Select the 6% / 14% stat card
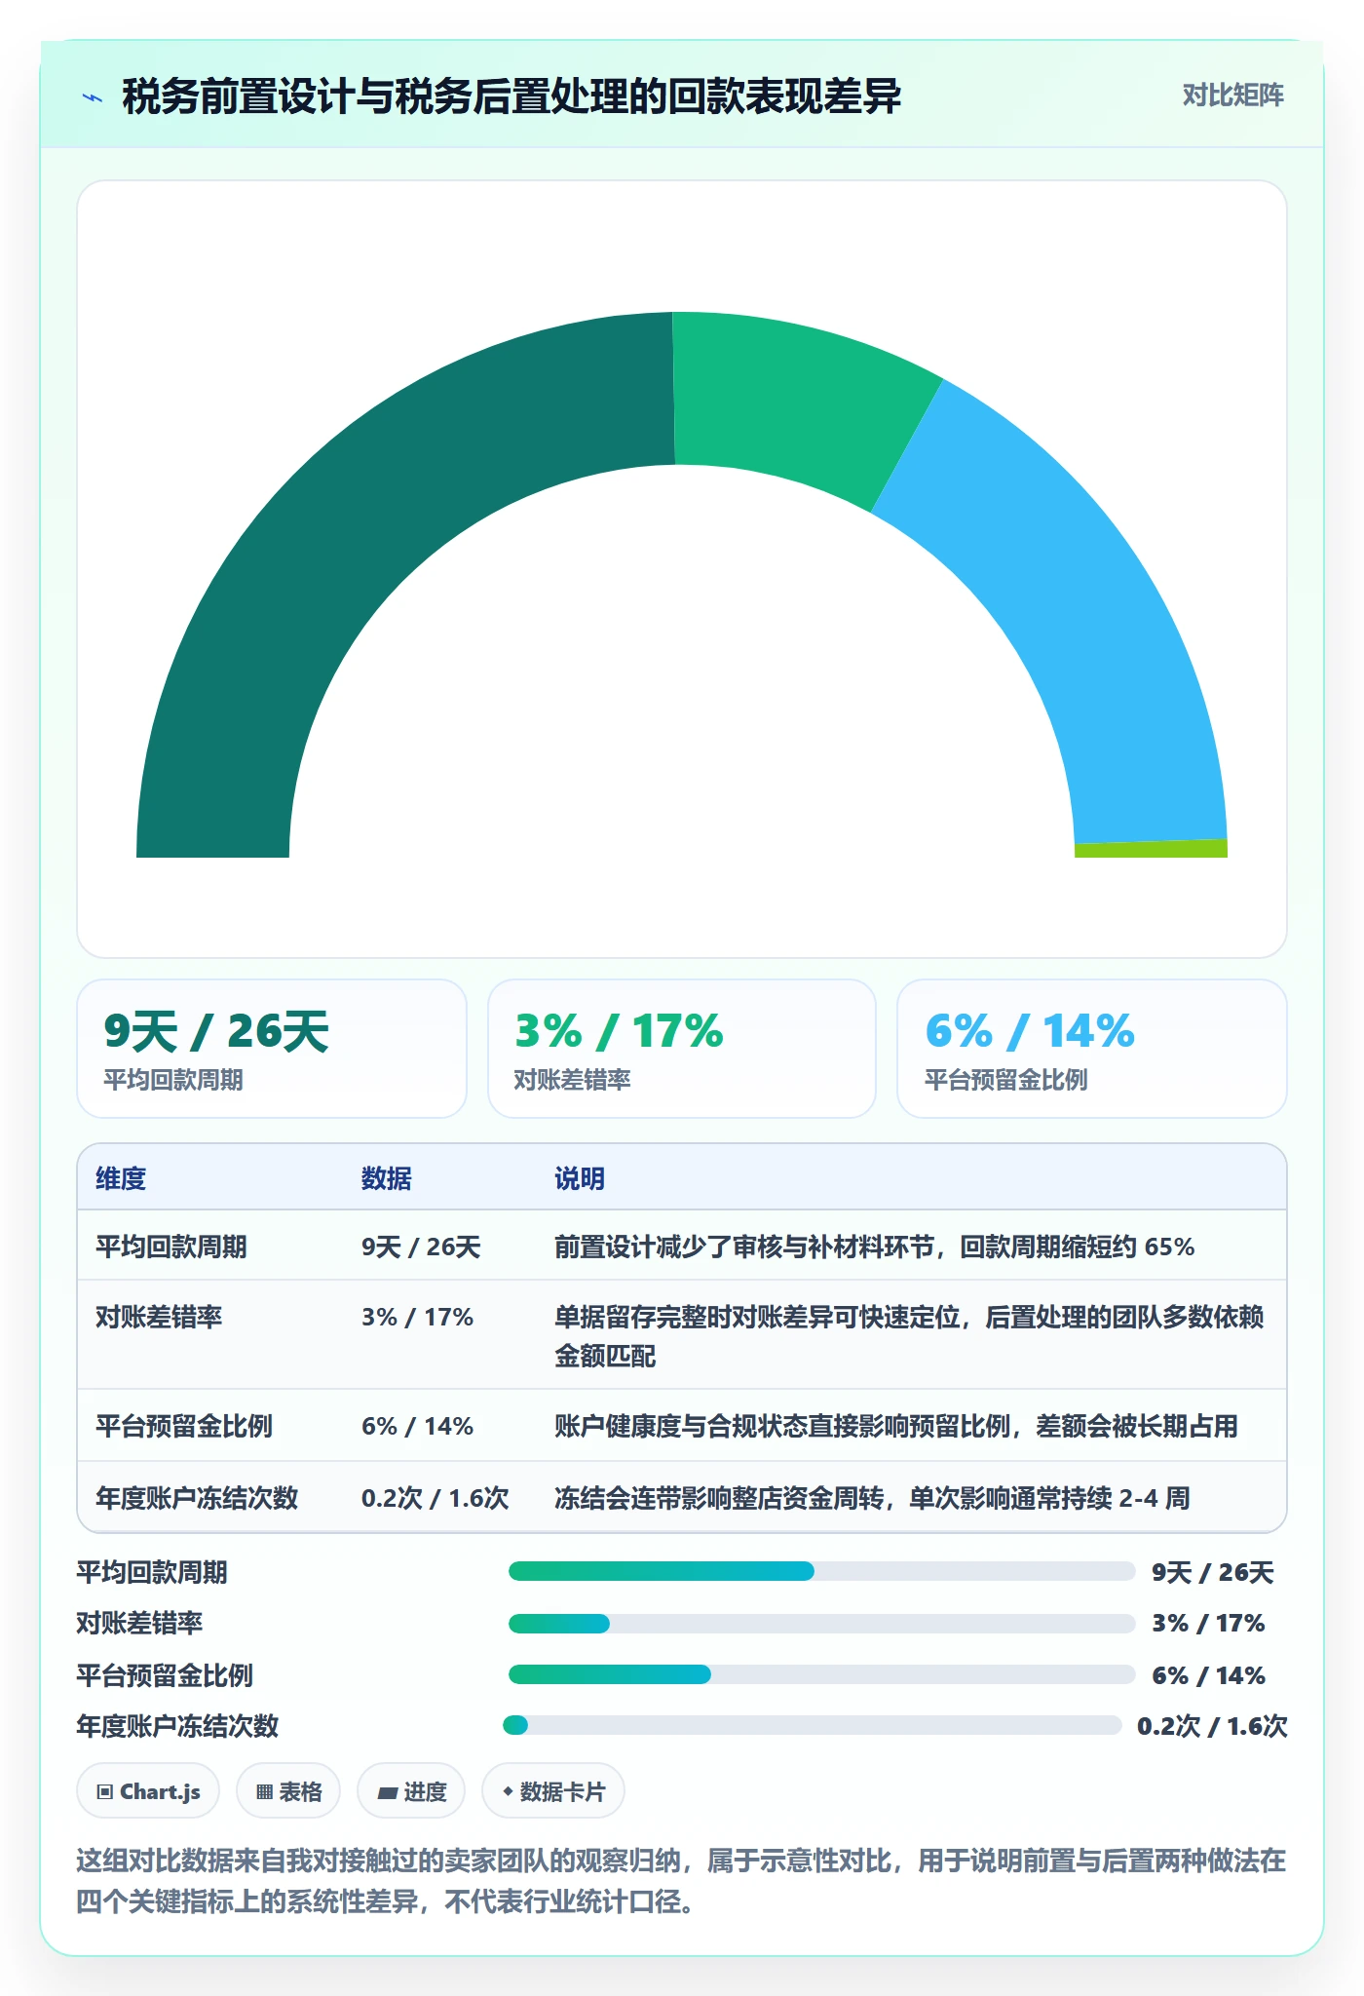 [1092, 1049]
